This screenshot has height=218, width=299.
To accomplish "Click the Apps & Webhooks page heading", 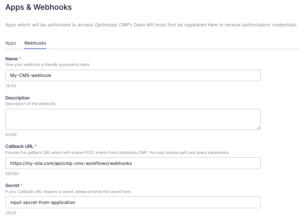I will coord(38,7).
